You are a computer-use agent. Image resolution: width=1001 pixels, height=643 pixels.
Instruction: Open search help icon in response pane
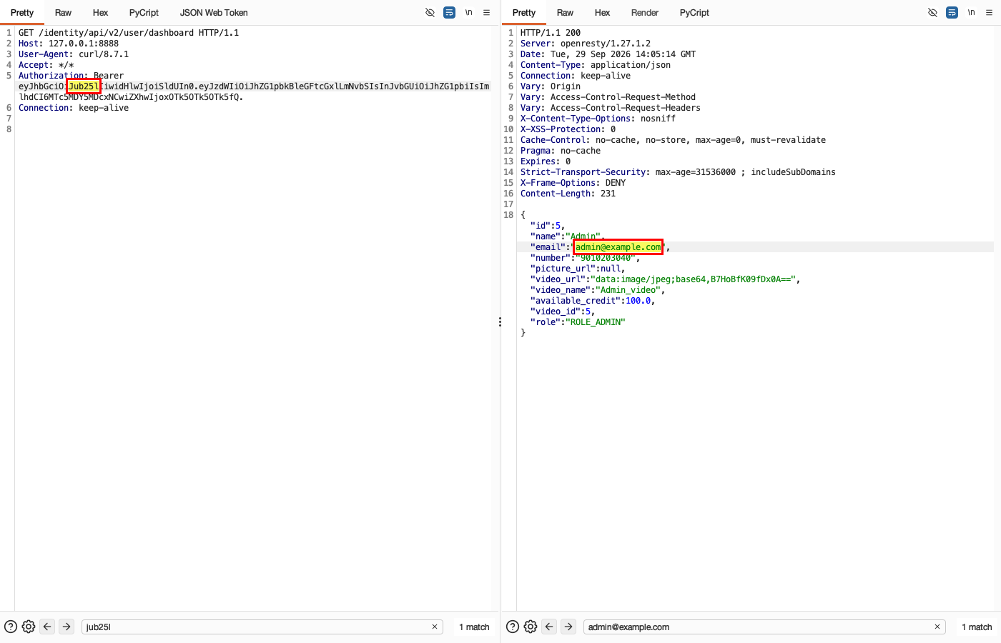[513, 627]
